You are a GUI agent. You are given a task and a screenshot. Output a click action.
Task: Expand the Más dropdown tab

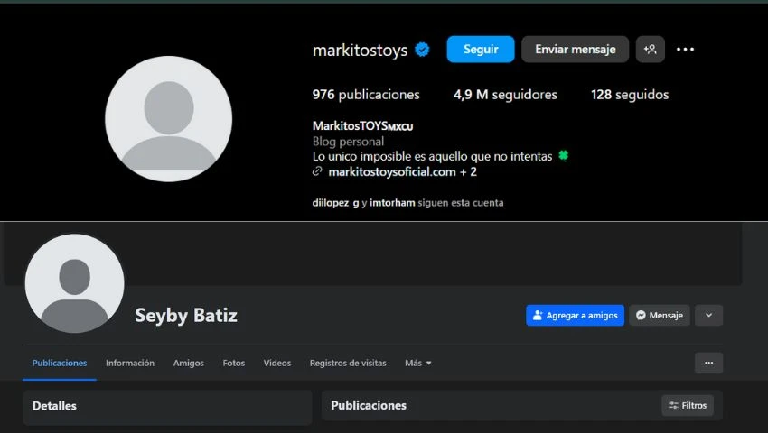(x=418, y=364)
